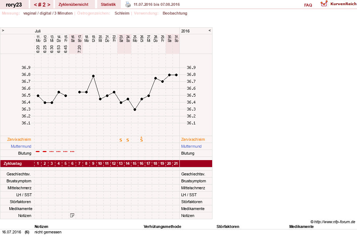
Task: Click the left Blutung row label
Action: [x=25, y=153]
